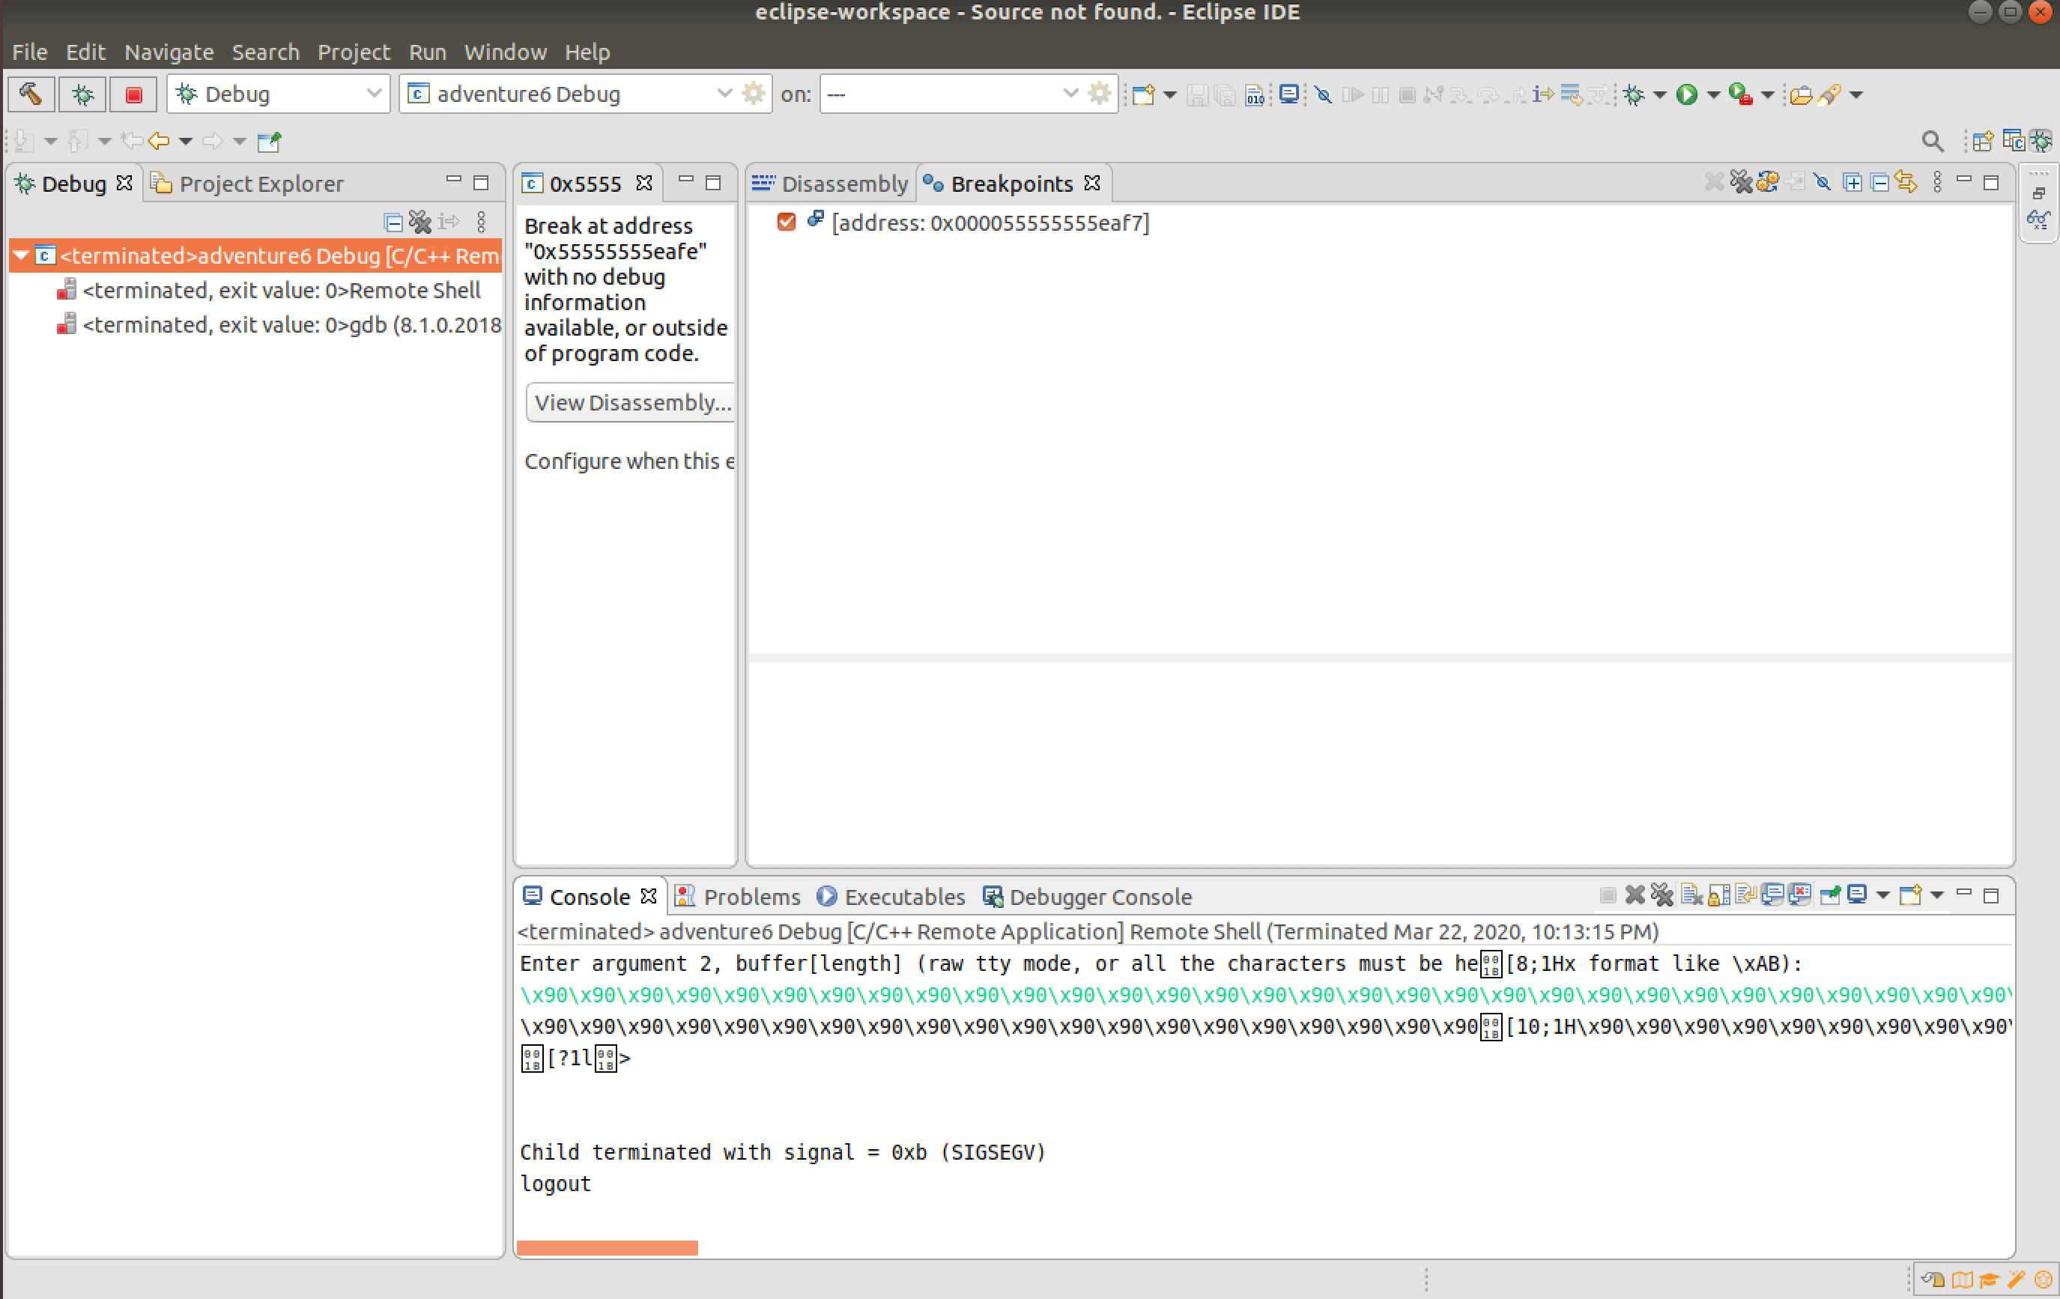This screenshot has height=1299, width=2060.
Task: Click the red Terminate stop button
Action: [133, 94]
